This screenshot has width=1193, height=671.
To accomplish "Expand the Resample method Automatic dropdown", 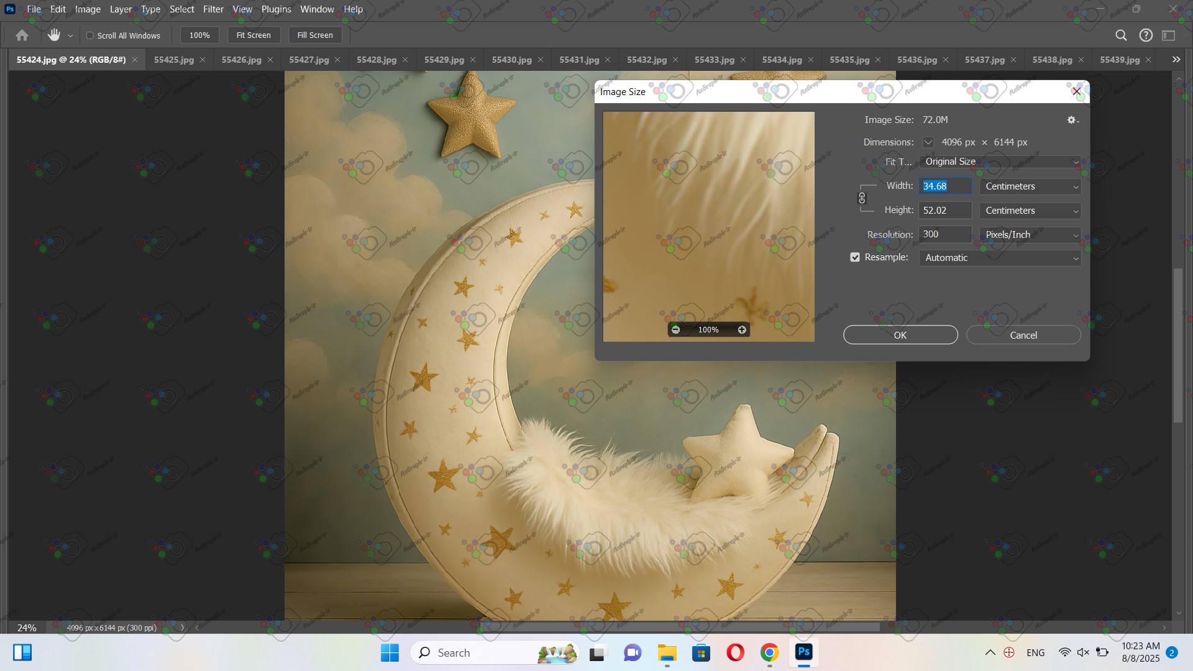I will click(999, 258).
